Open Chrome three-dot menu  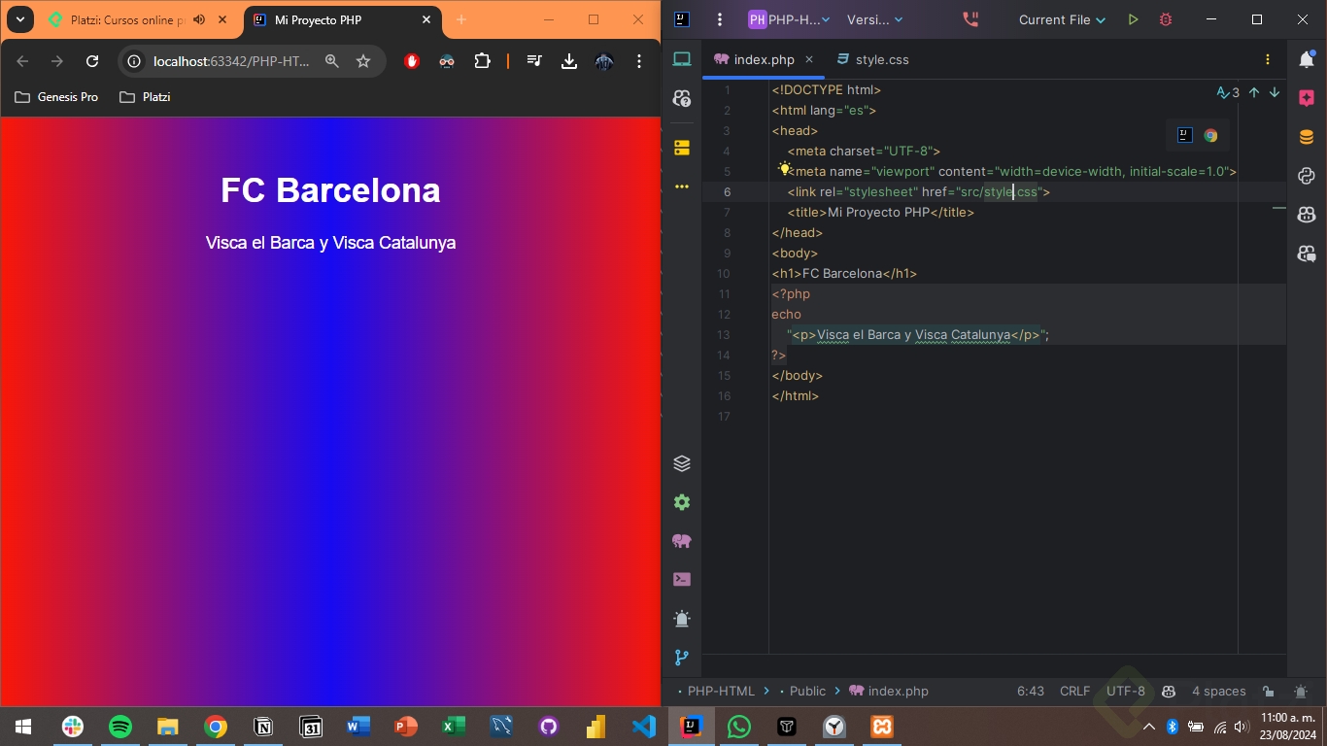(639, 61)
